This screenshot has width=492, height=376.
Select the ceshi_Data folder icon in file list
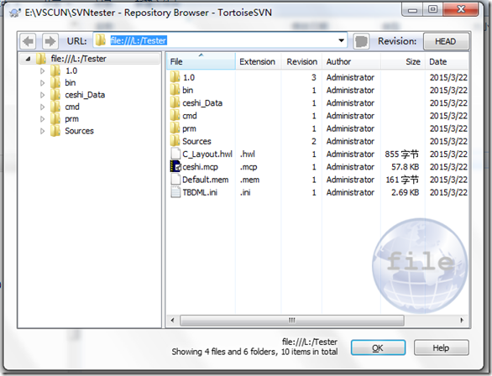coord(175,103)
